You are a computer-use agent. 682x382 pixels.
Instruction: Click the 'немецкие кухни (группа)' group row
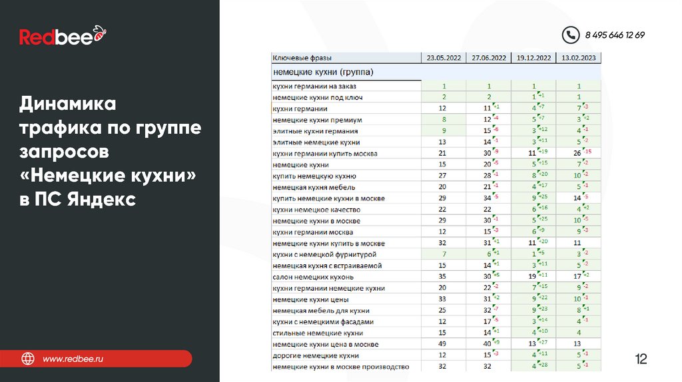436,72
